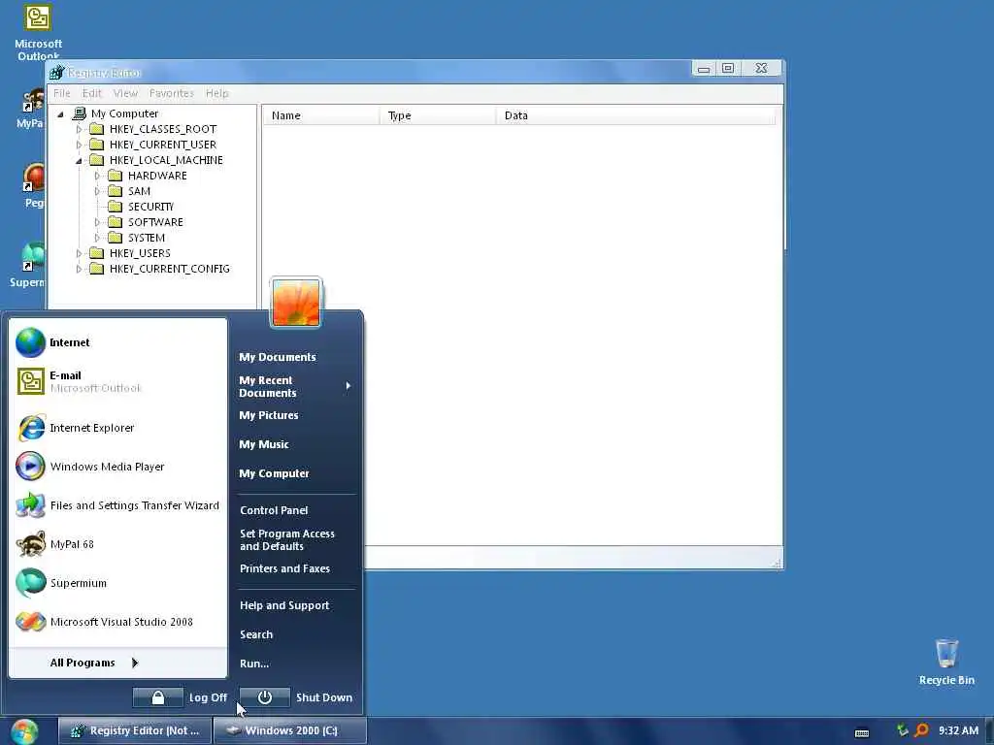Screen dimensions: 994x745
Task: Click the Start orb on taskbar
Action: click(x=24, y=731)
